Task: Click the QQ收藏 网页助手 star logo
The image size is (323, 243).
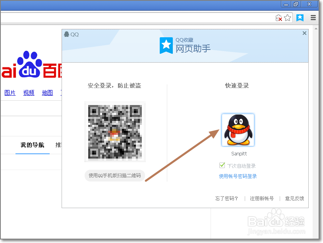Action: 166,46
